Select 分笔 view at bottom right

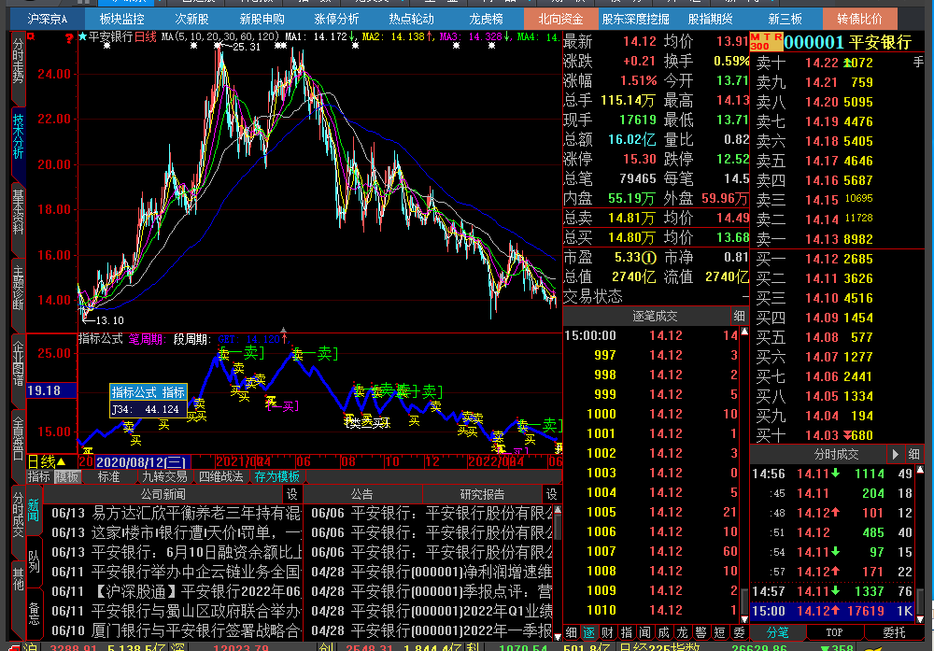[777, 632]
